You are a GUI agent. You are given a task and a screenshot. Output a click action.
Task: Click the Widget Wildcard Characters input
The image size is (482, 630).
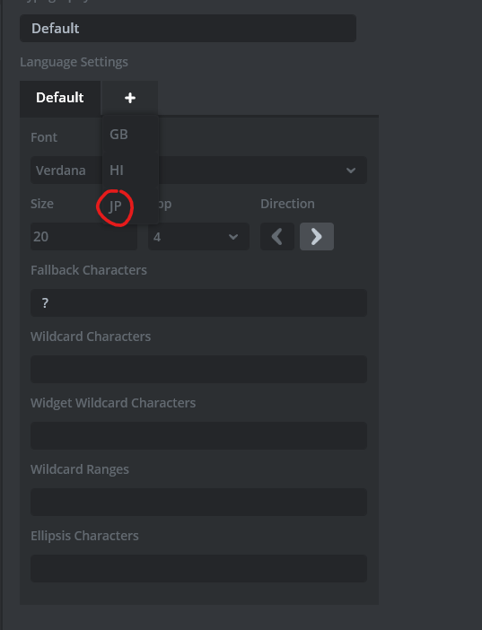[x=198, y=435]
